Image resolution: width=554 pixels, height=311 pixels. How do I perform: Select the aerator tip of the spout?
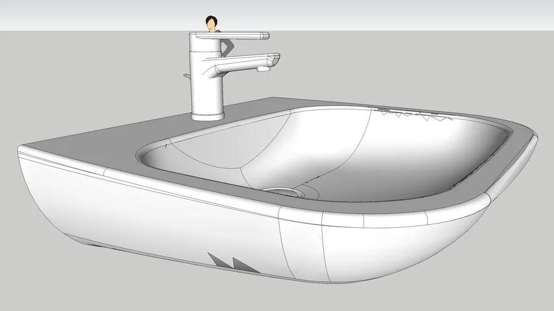(x=264, y=69)
